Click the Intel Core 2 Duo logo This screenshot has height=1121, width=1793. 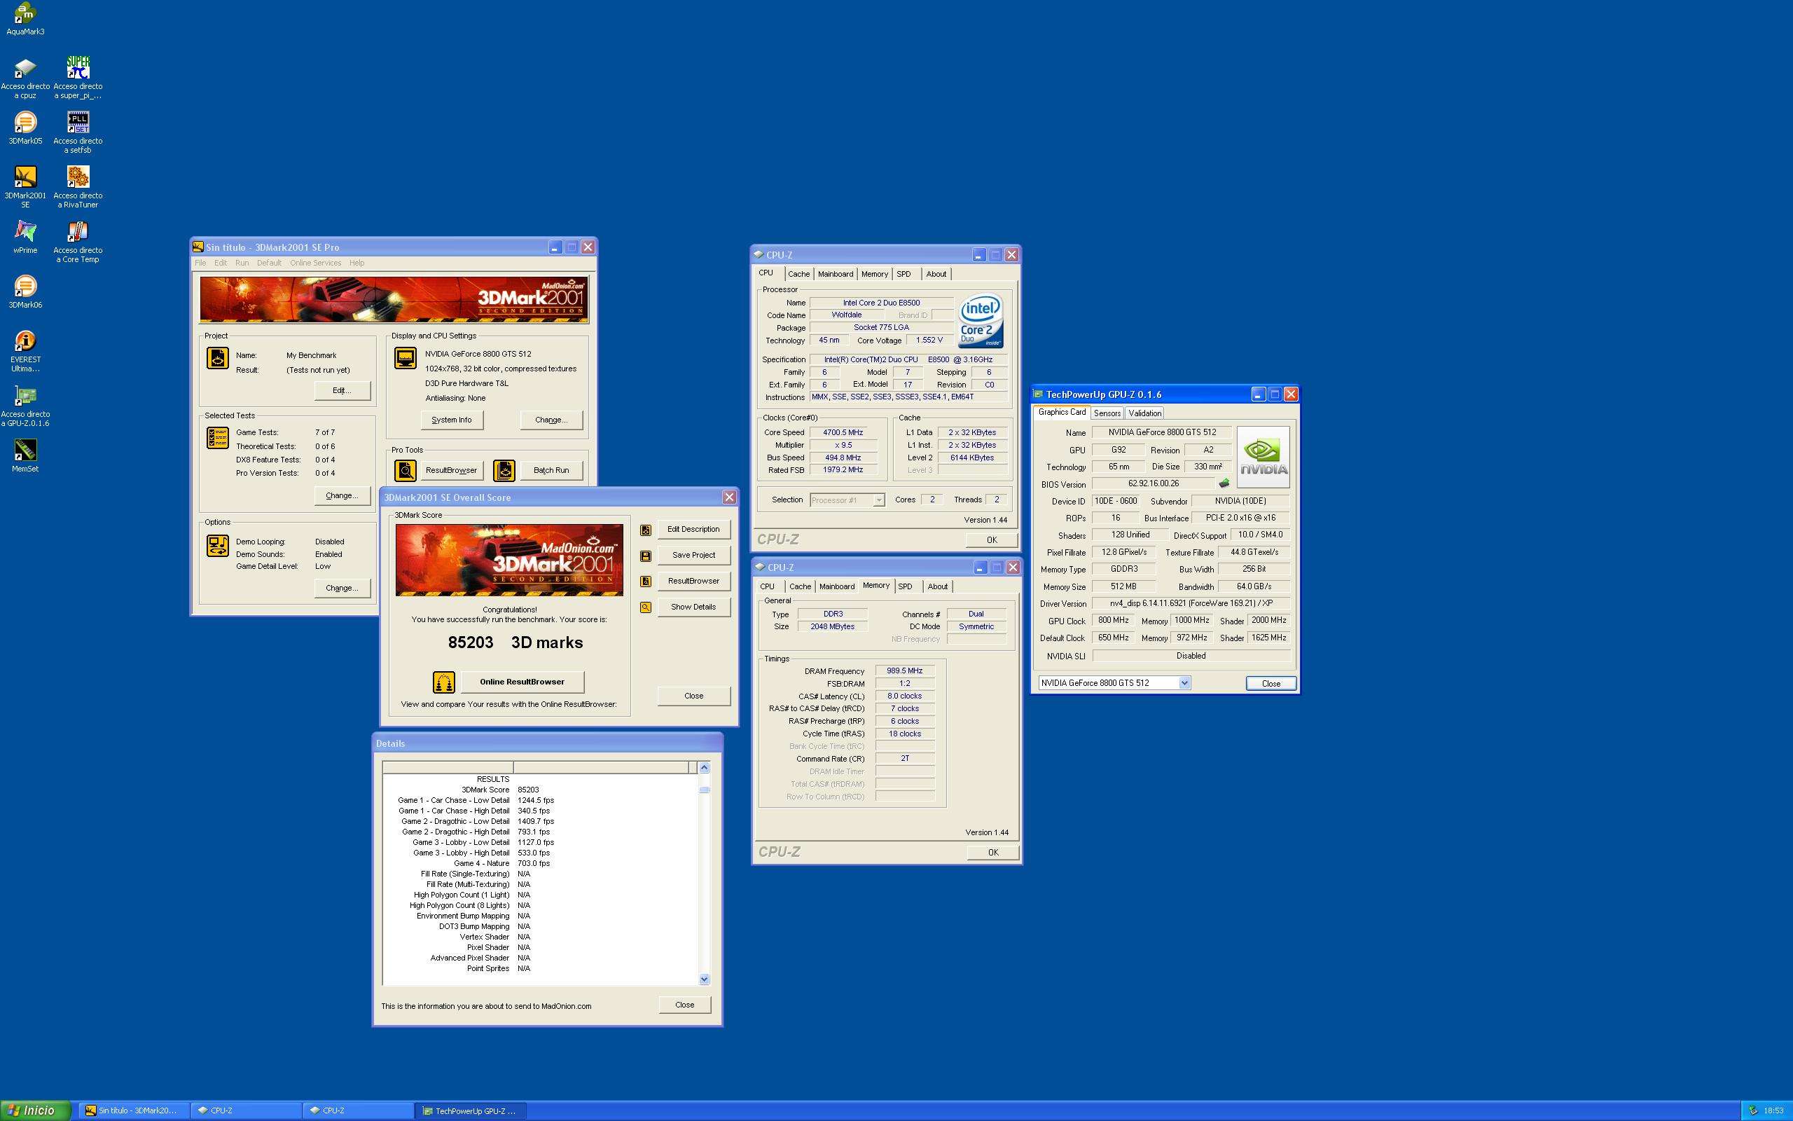(x=981, y=322)
